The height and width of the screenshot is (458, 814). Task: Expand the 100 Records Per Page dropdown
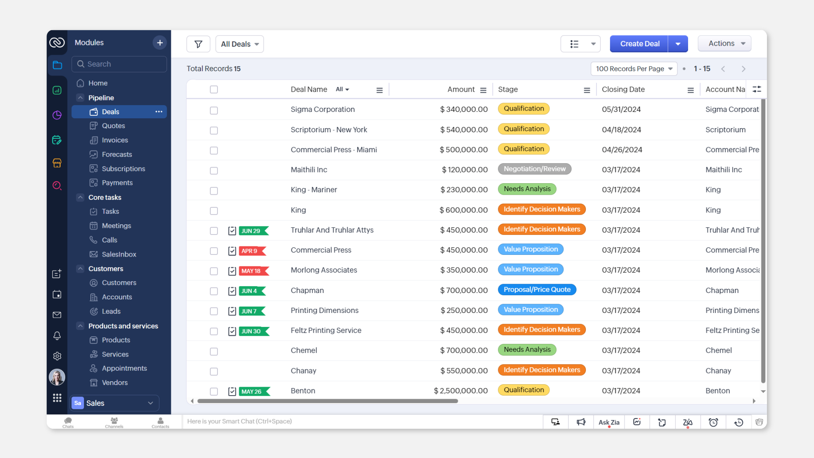coord(633,69)
